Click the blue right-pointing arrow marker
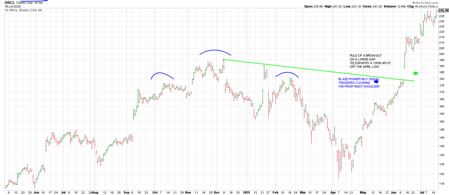449x195 pixels. click(376, 81)
